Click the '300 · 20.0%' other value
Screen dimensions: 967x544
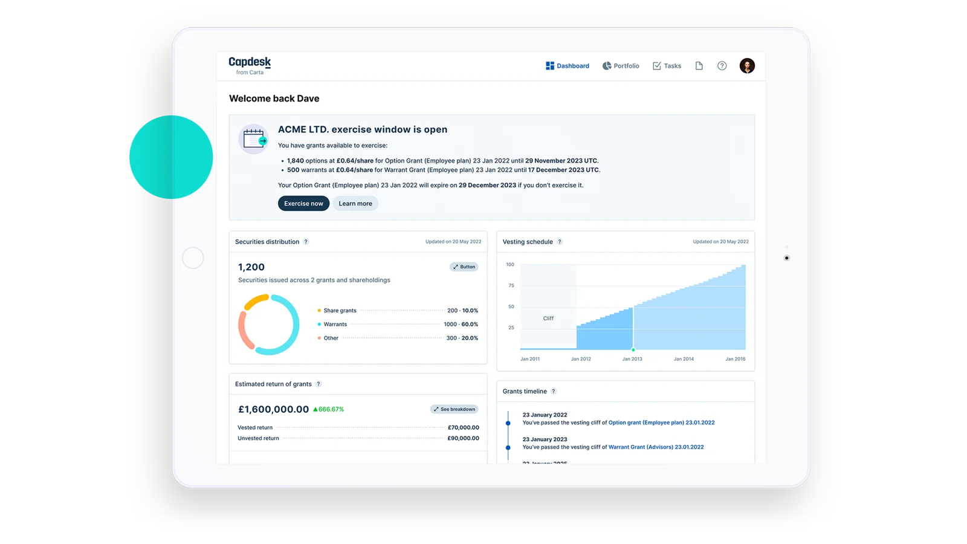[462, 338]
